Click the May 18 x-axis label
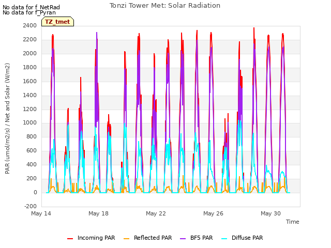 click(x=99, y=213)
